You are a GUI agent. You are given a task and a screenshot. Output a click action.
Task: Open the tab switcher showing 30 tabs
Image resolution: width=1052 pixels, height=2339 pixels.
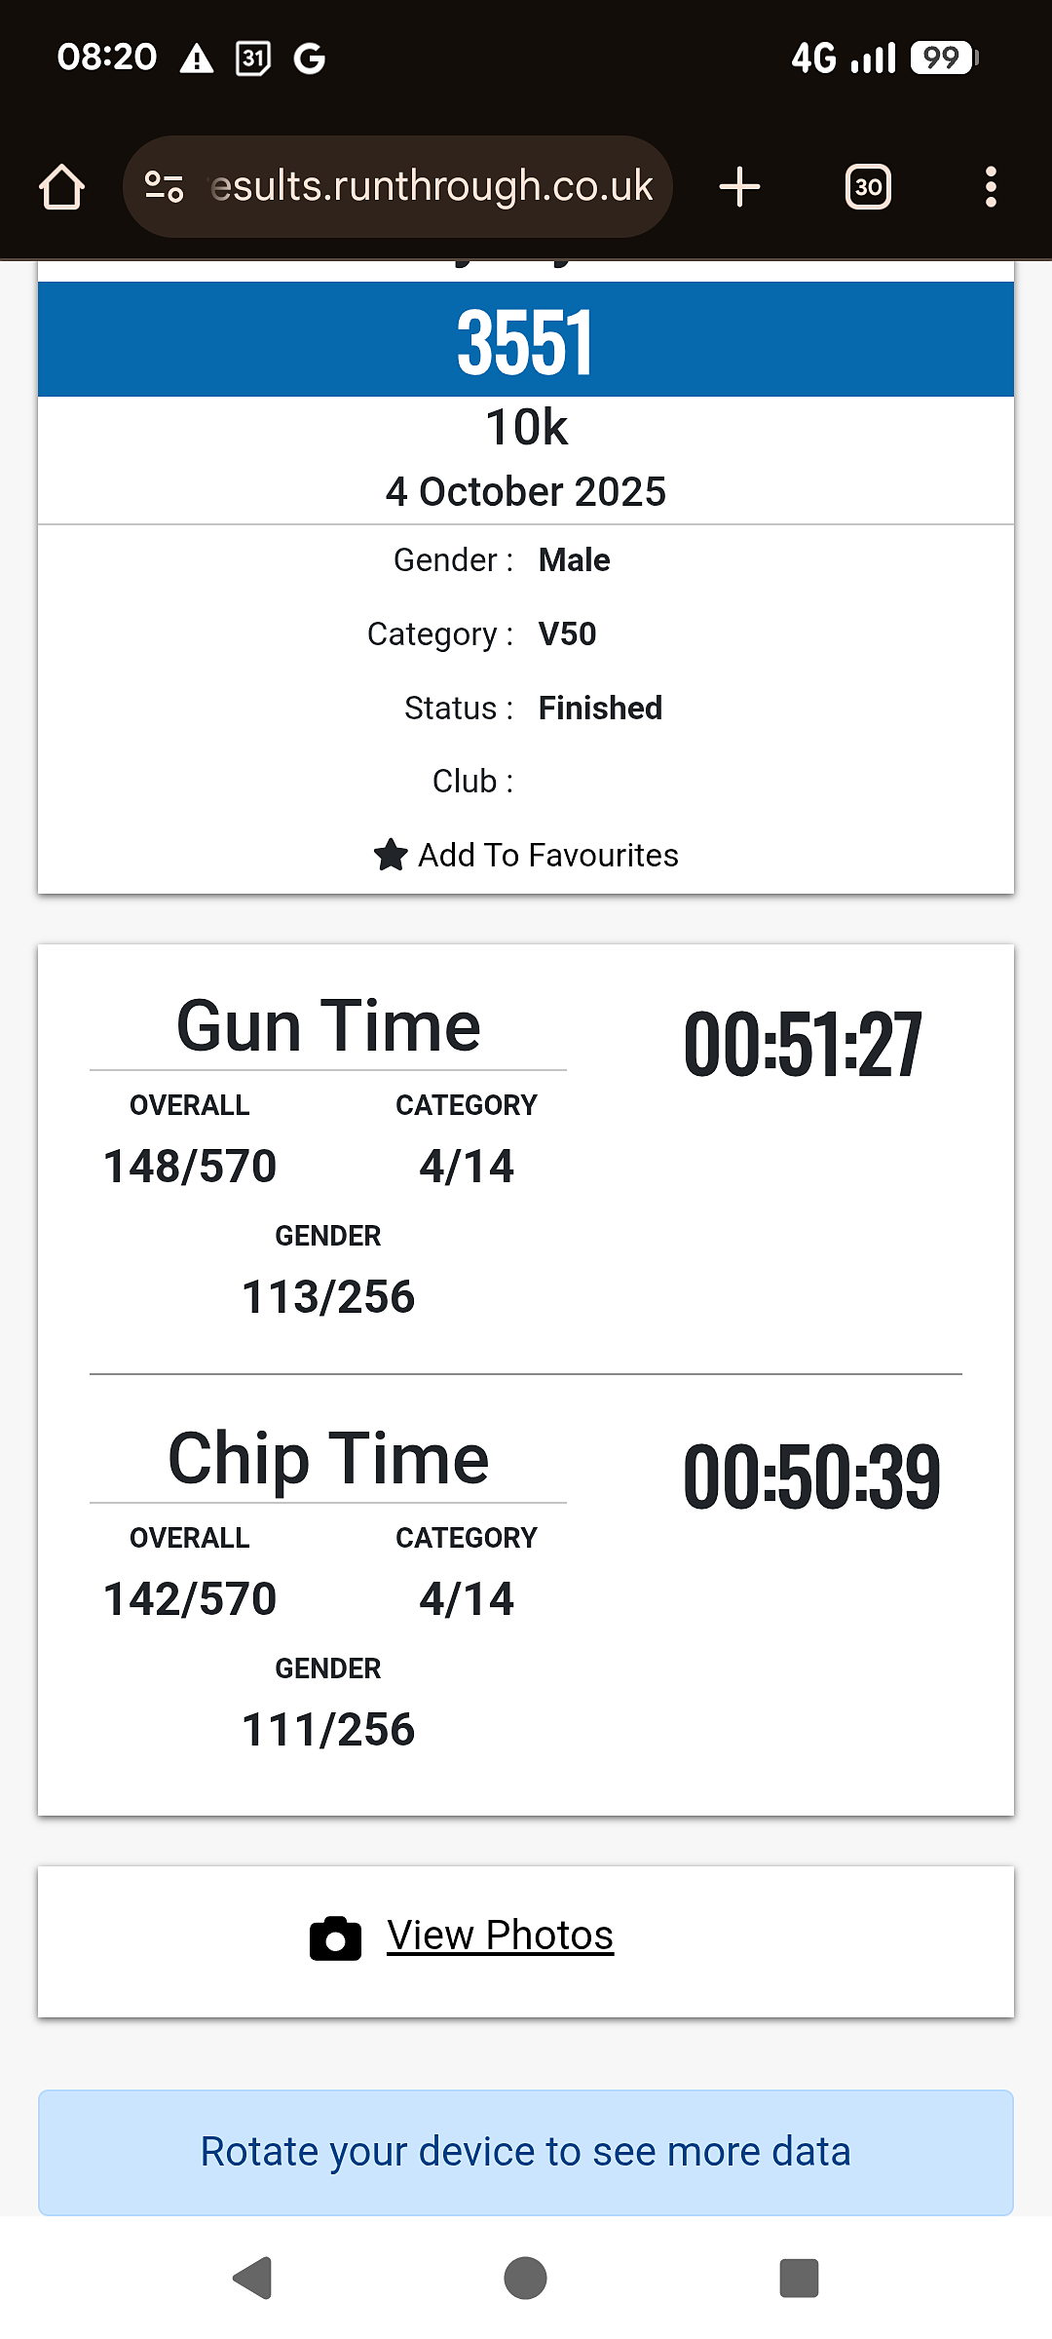point(868,187)
